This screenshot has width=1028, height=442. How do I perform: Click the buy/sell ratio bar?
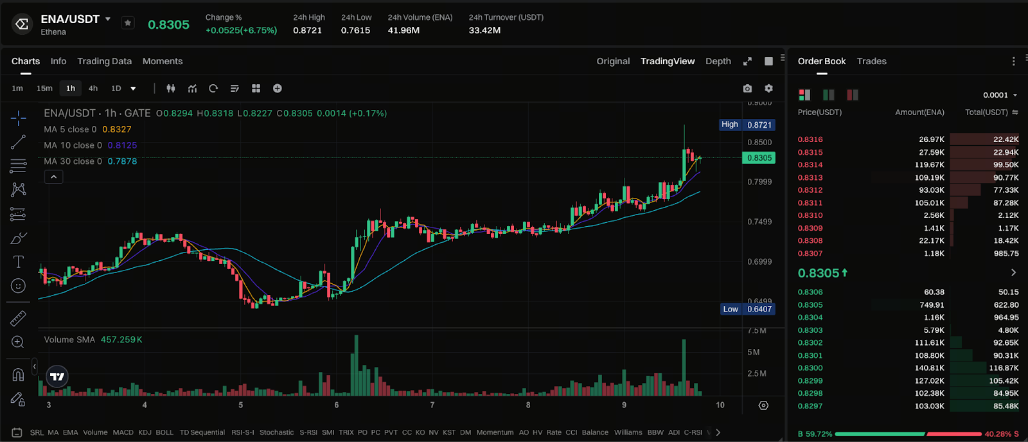(x=908, y=434)
